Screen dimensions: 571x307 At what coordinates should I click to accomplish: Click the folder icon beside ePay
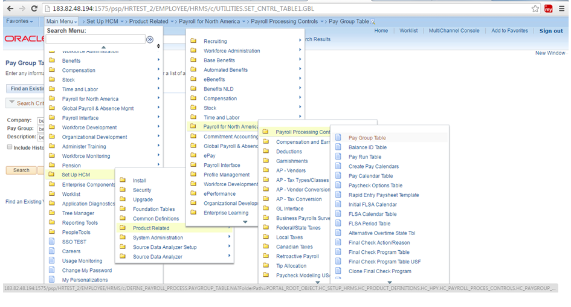(x=194, y=155)
